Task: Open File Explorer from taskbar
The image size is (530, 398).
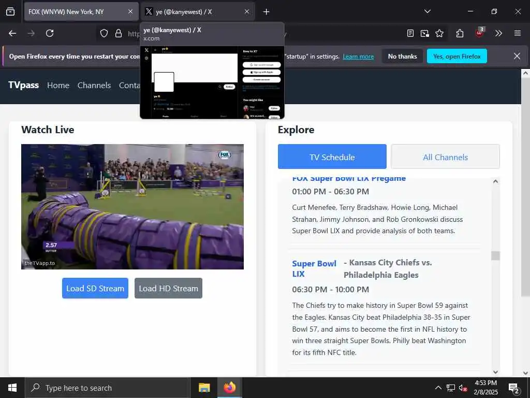Action: tap(204, 388)
